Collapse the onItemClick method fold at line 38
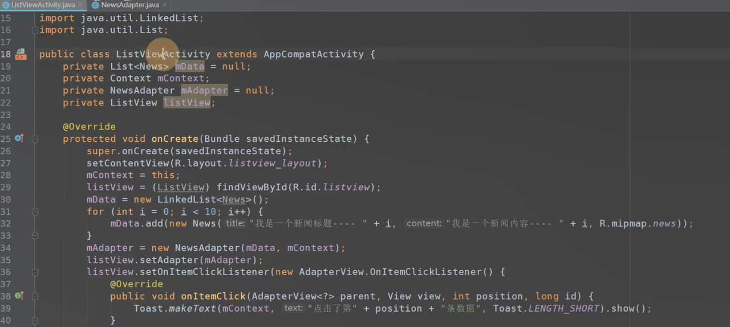Image resolution: width=730 pixels, height=327 pixels. point(35,296)
